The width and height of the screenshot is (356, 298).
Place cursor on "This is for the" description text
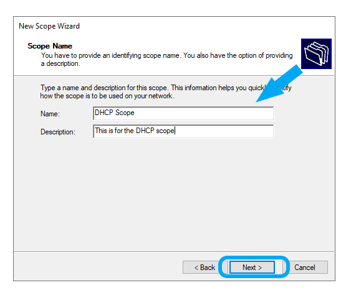[x=115, y=131]
